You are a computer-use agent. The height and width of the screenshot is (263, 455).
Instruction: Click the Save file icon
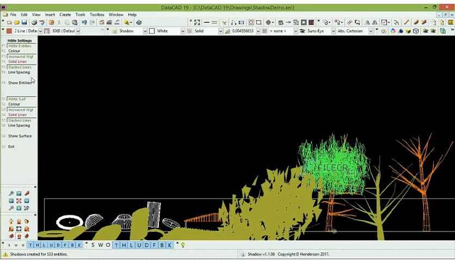point(24,22)
